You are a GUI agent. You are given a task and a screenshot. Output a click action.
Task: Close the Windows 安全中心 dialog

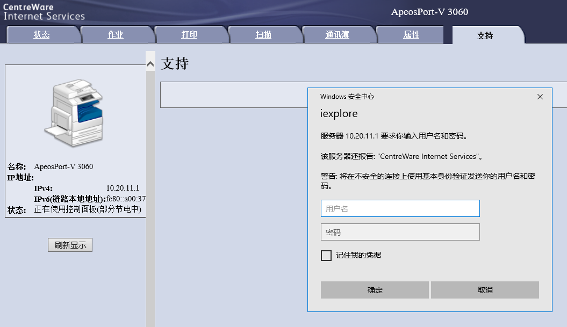point(540,97)
